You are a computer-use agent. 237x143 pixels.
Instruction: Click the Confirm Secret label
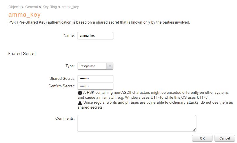(62, 86)
